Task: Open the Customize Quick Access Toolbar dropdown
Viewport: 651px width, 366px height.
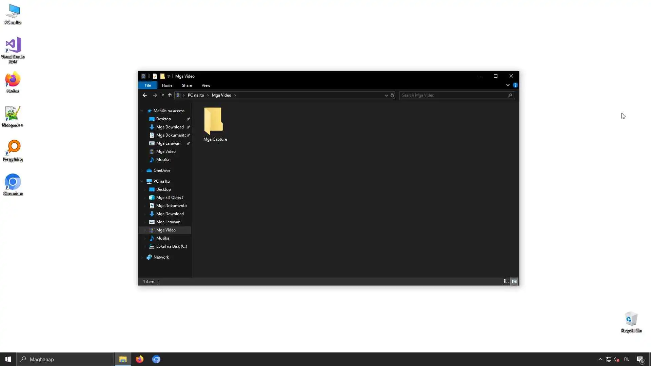Action: (x=169, y=77)
